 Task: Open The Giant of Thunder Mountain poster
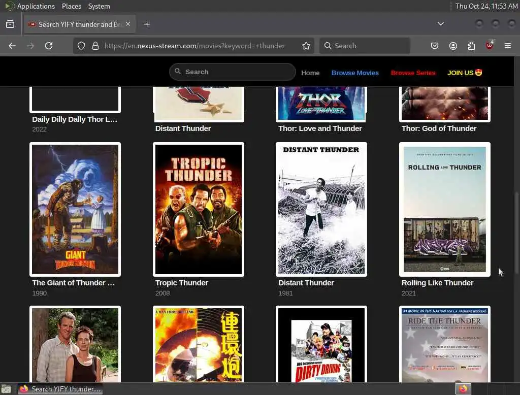(75, 209)
